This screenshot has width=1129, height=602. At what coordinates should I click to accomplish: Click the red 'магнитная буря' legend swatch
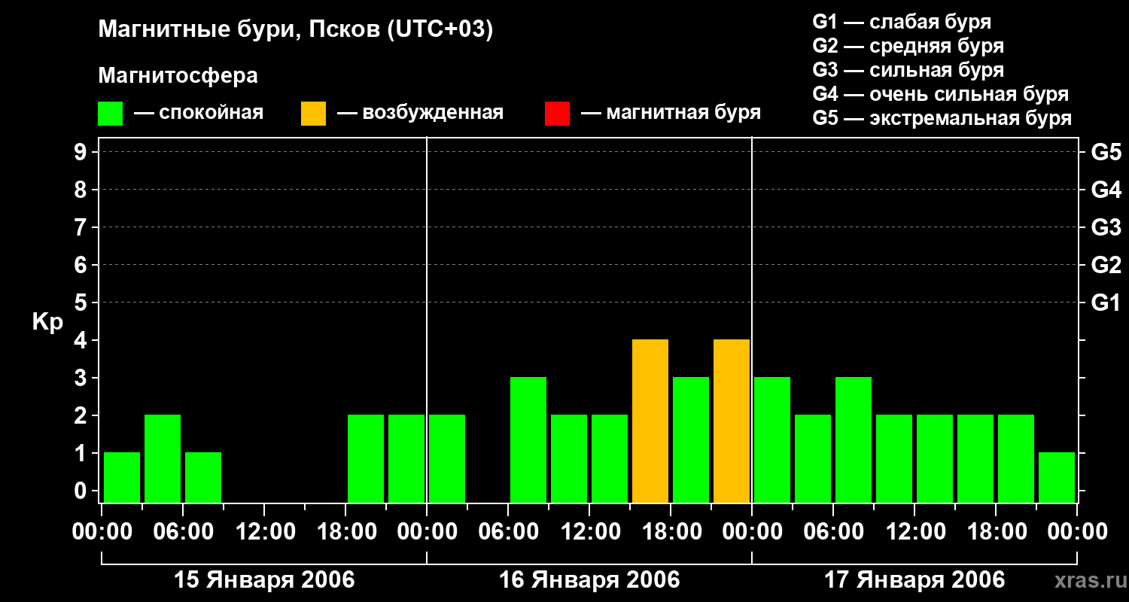(557, 114)
